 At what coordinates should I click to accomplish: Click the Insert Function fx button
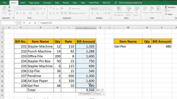click(35, 23)
